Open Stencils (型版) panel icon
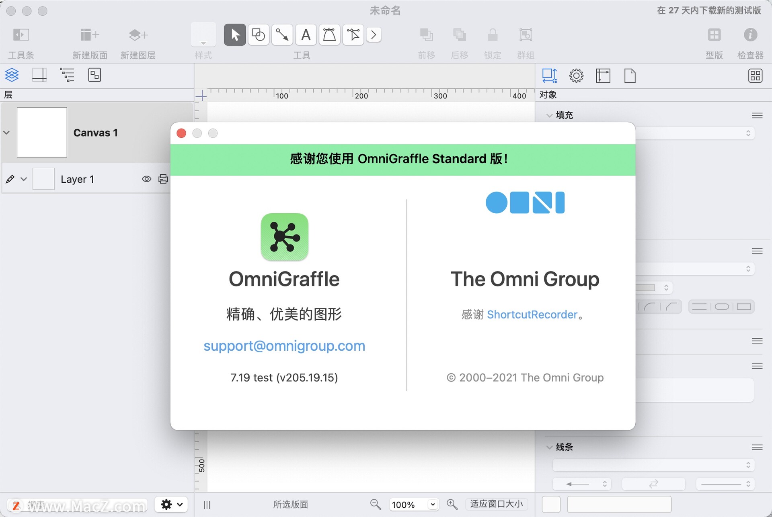772x517 pixels. coord(714,35)
